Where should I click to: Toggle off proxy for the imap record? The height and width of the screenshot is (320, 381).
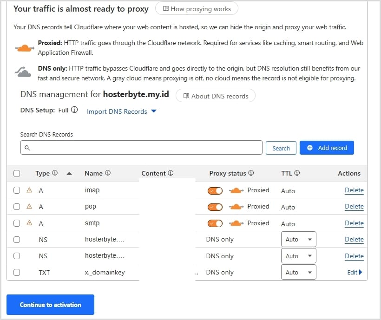(x=215, y=190)
